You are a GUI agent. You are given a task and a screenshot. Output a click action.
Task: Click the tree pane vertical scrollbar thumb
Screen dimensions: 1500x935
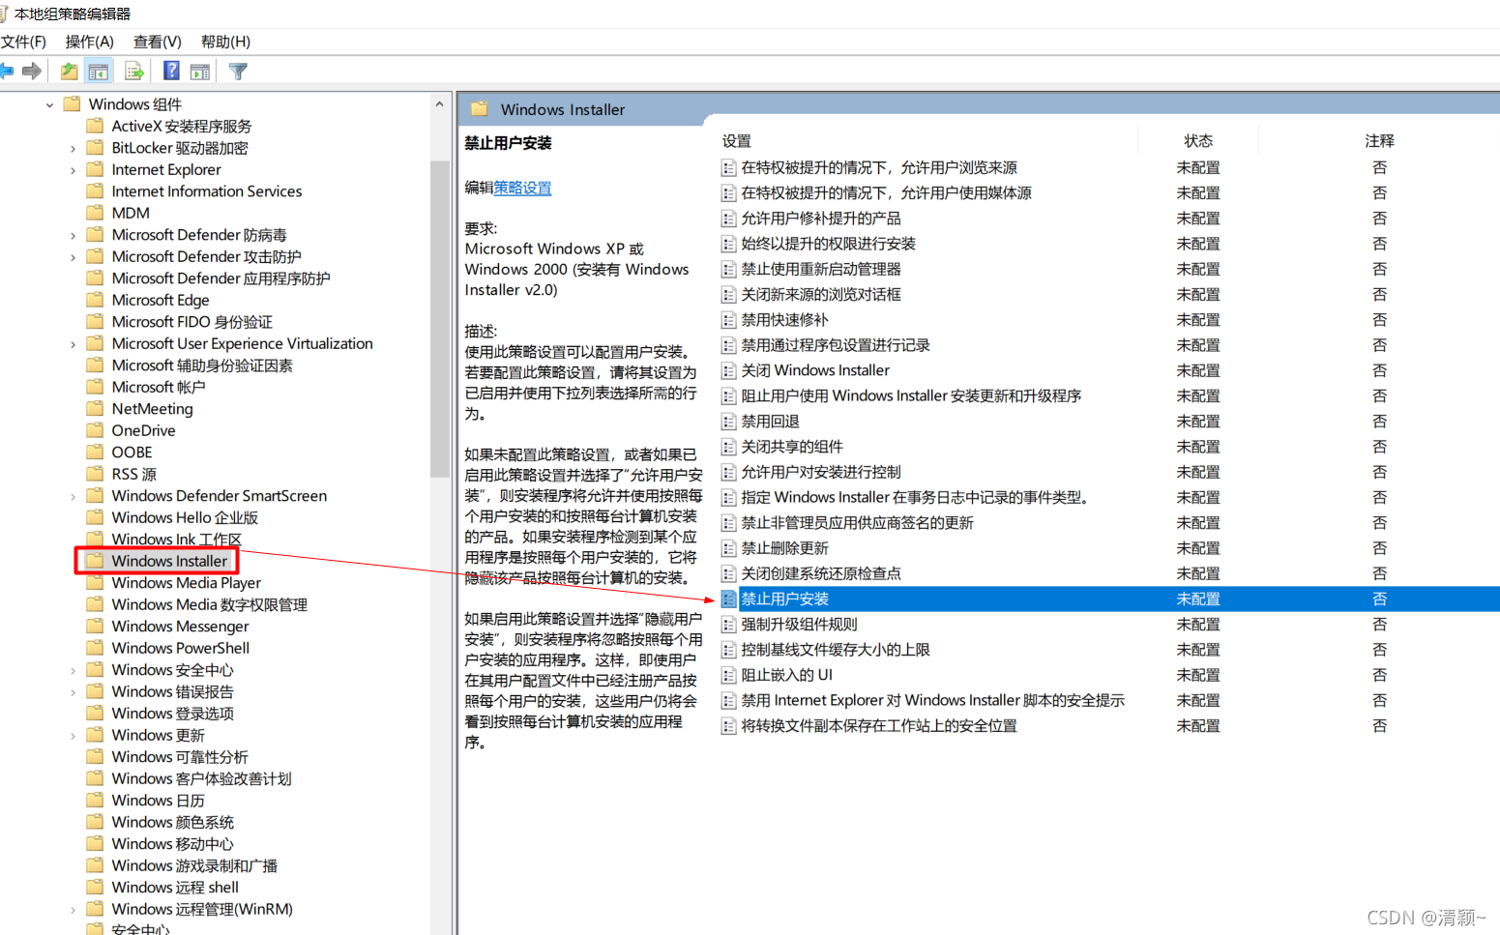440,319
